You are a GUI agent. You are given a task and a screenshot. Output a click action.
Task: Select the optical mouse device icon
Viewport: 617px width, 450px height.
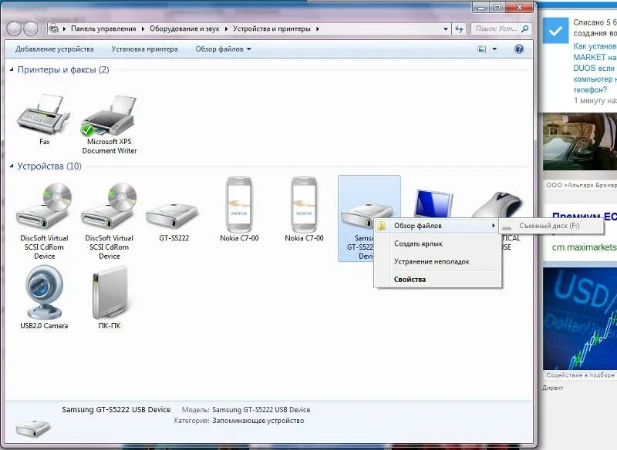point(499,204)
